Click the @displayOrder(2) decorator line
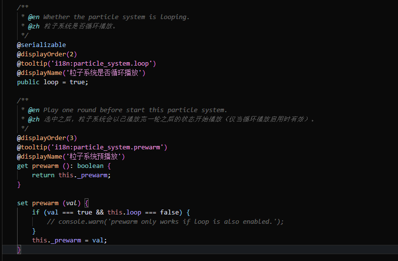This screenshot has width=398, height=261. coord(47,54)
